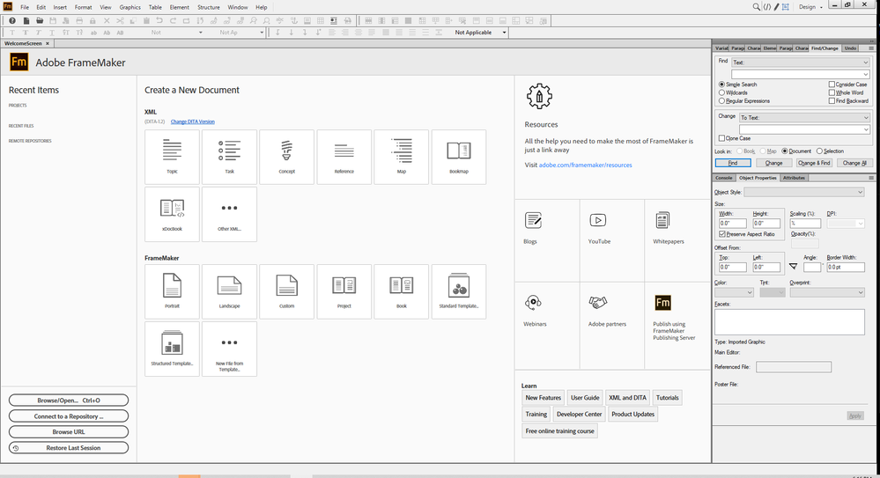Select the Wildcards search option
The height and width of the screenshot is (478, 880).
click(721, 92)
